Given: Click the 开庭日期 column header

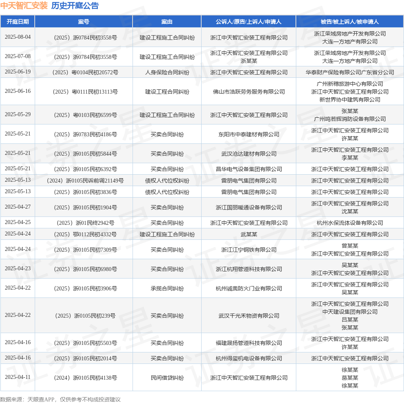Looking at the screenshot, I should point(17,22).
